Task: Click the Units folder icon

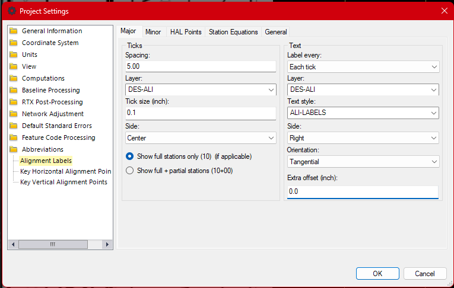Action: tap(13, 55)
